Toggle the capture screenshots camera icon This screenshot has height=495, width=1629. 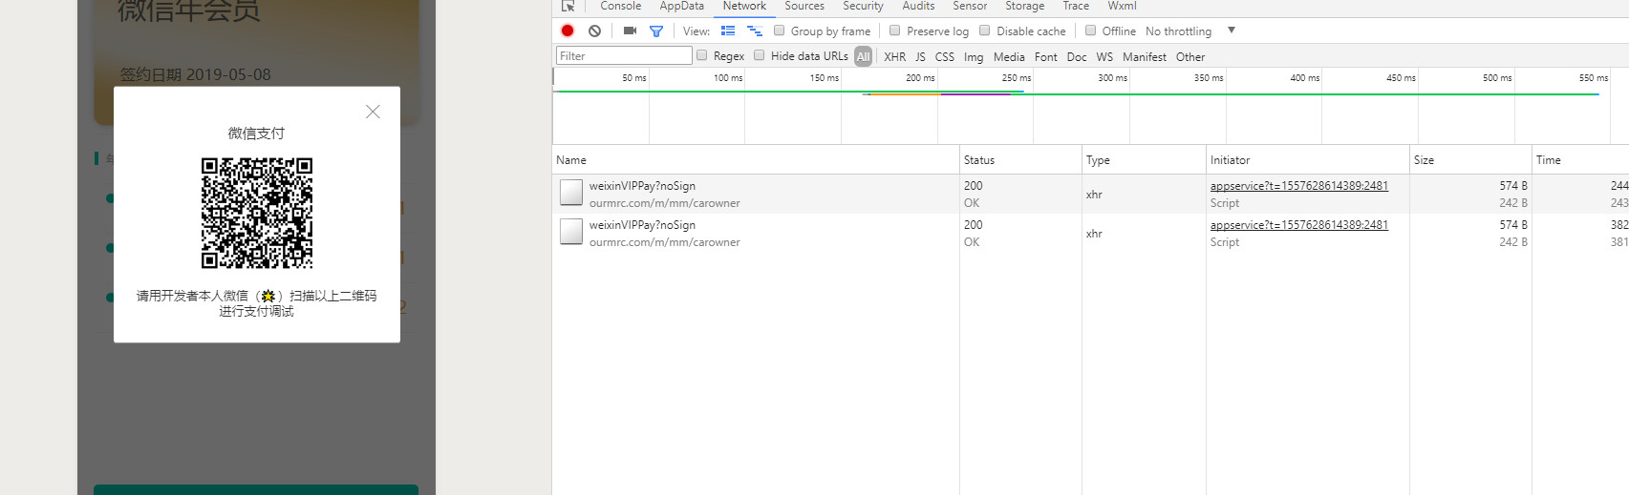pyautogui.click(x=630, y=31)
